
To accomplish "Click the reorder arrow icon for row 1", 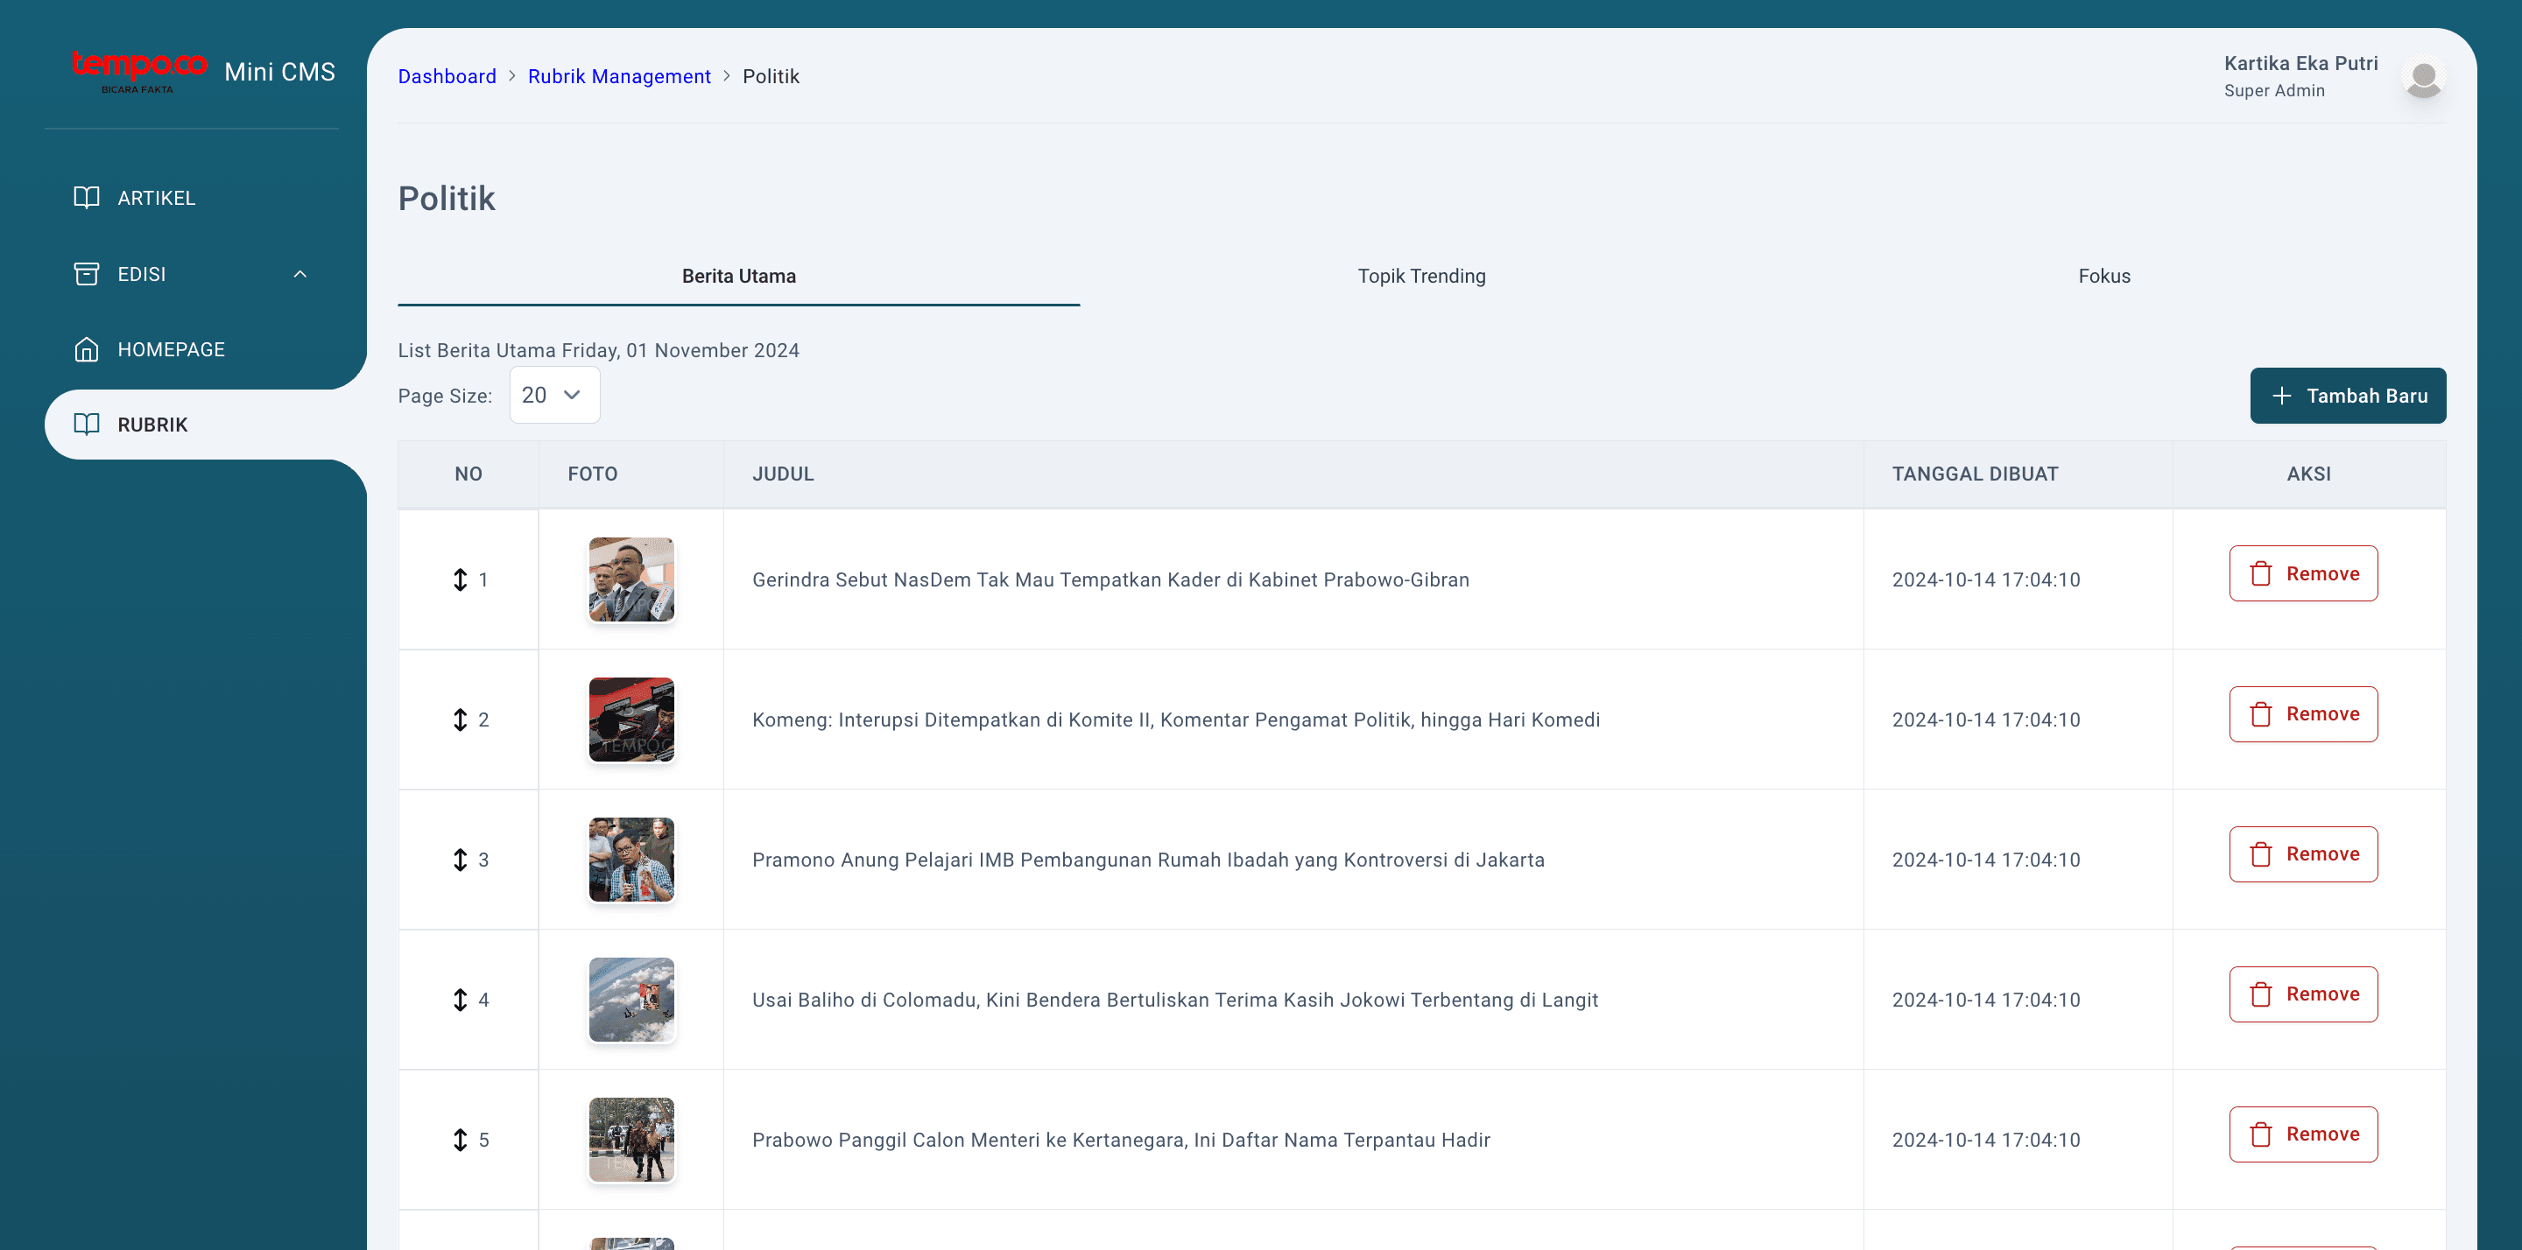I will 460,579.
